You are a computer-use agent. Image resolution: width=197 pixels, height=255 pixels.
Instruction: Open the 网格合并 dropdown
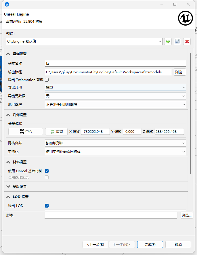116,143
